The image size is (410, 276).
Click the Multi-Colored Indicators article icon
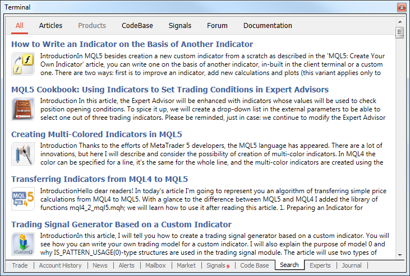[23, 153]
